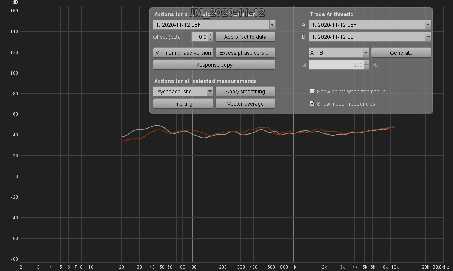Generate the Excess phase version
Screen dimensions: 453x271
click(245, 53)
